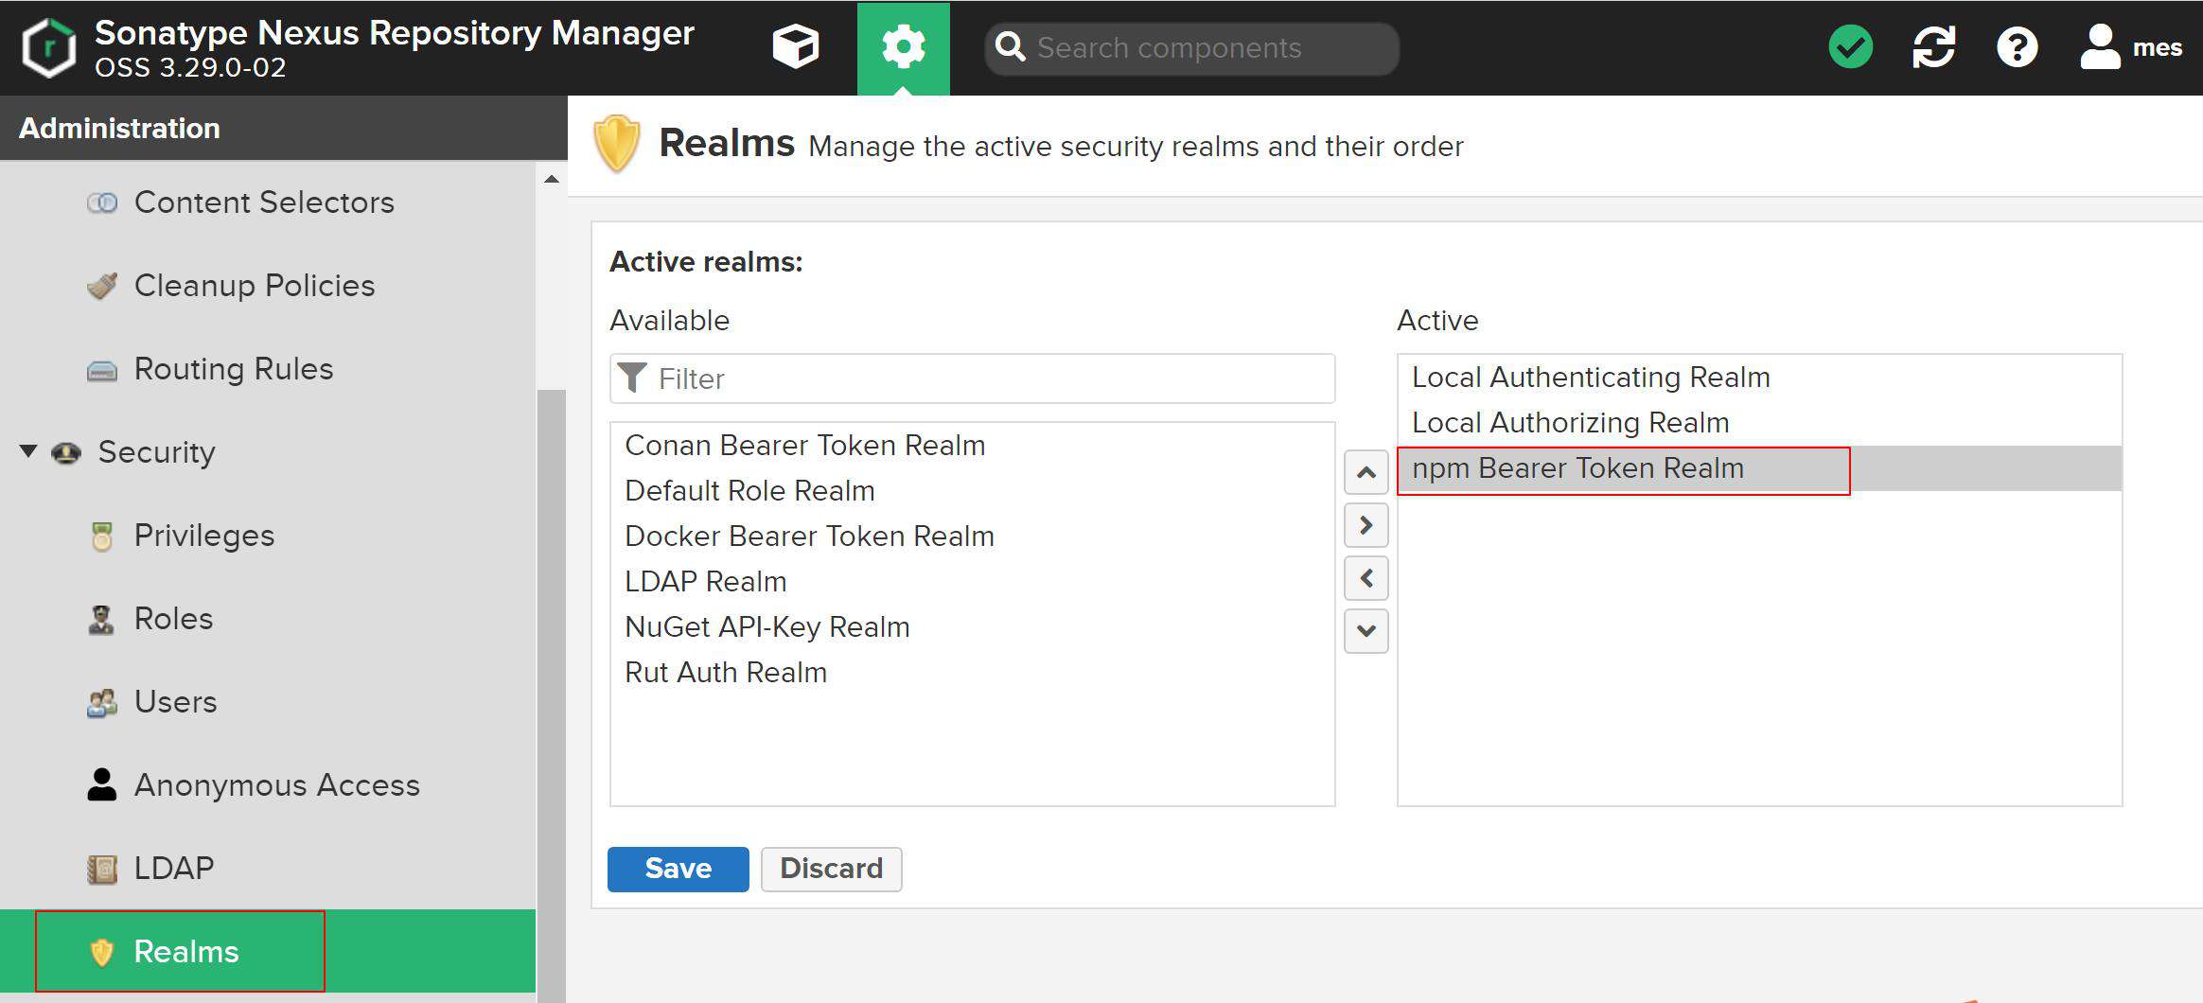Select Rut Auth Realm
The image size is (2203, 1003).
point(972,673)
